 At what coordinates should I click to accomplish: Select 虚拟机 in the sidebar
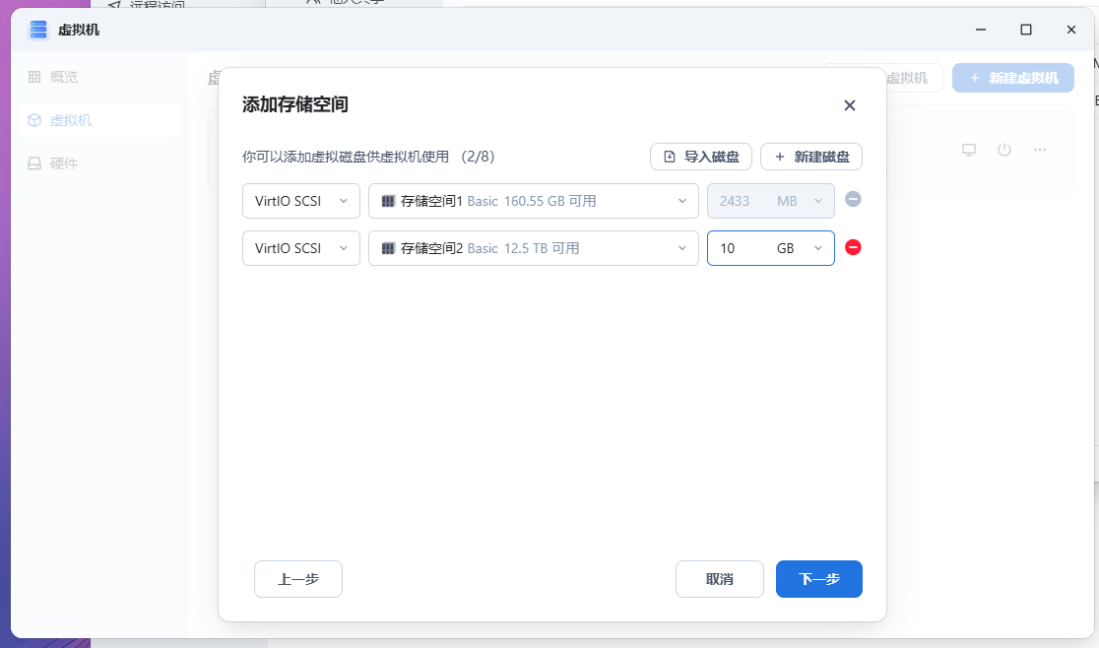(x=70, y=120)
